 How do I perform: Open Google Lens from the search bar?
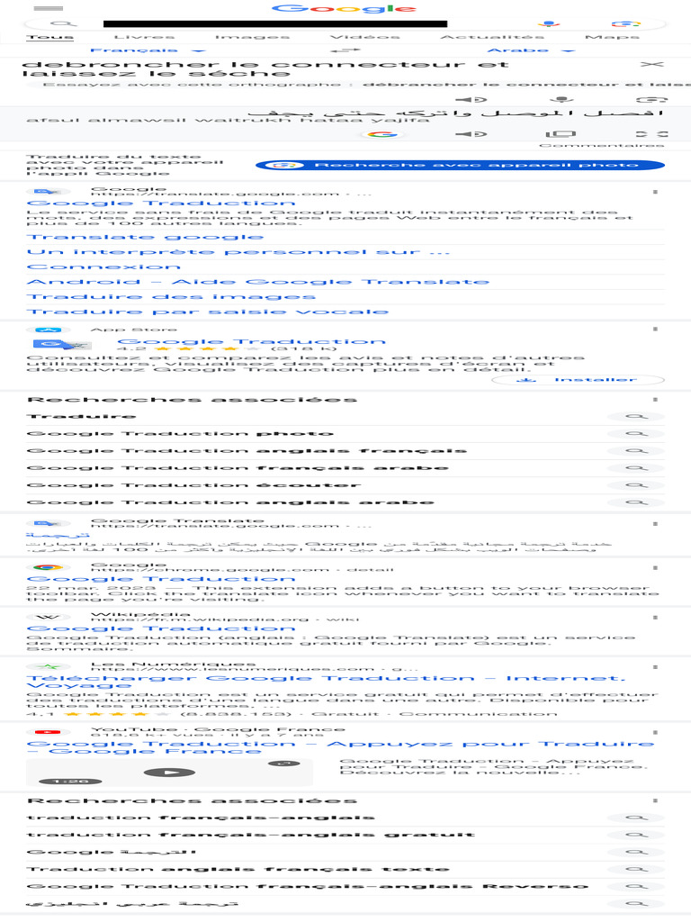pyautogui.click(x=626, y=23)
